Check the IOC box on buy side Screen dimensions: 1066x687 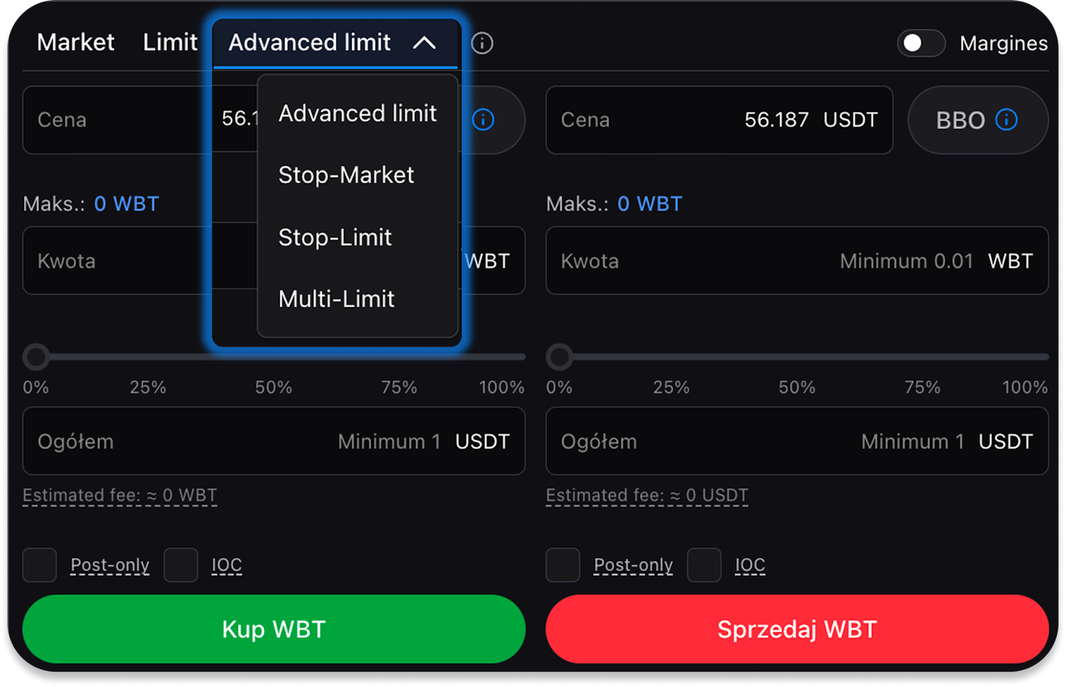(x=181, y=565)
